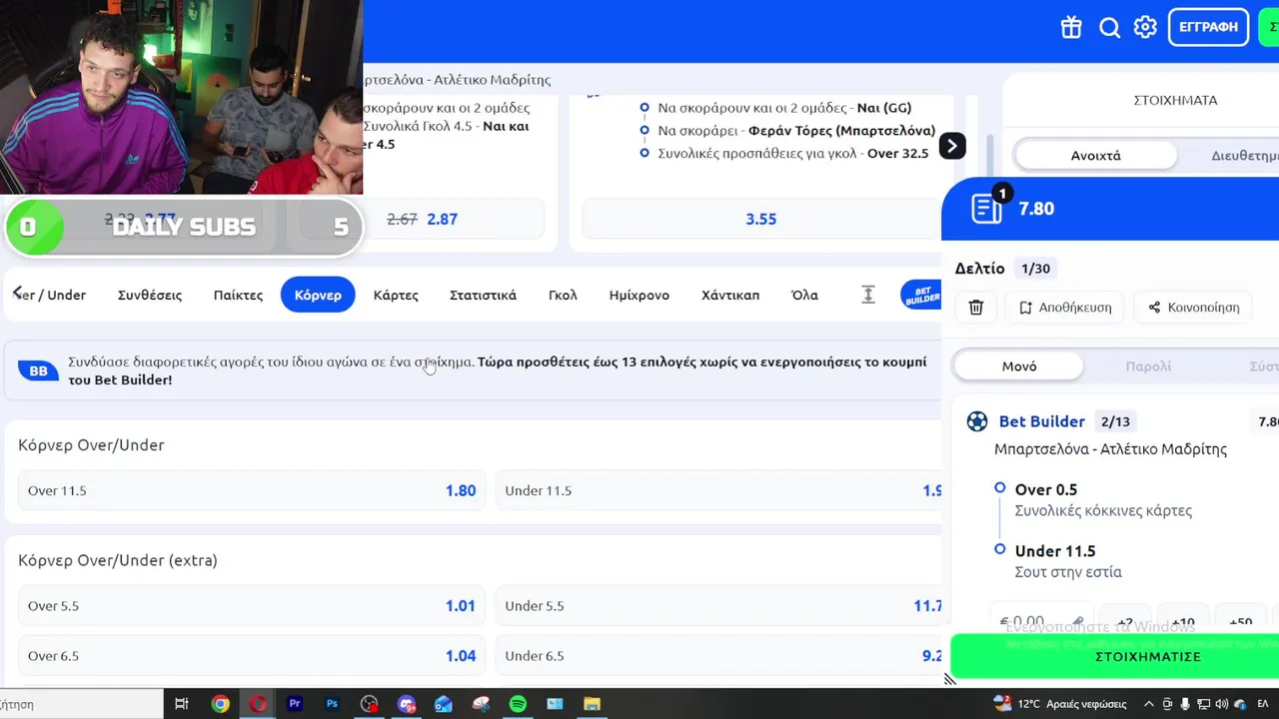This screenshot has width=1279, height=719.
Task: Open the search magnifier icon
Action: [x=1109, y=27]
